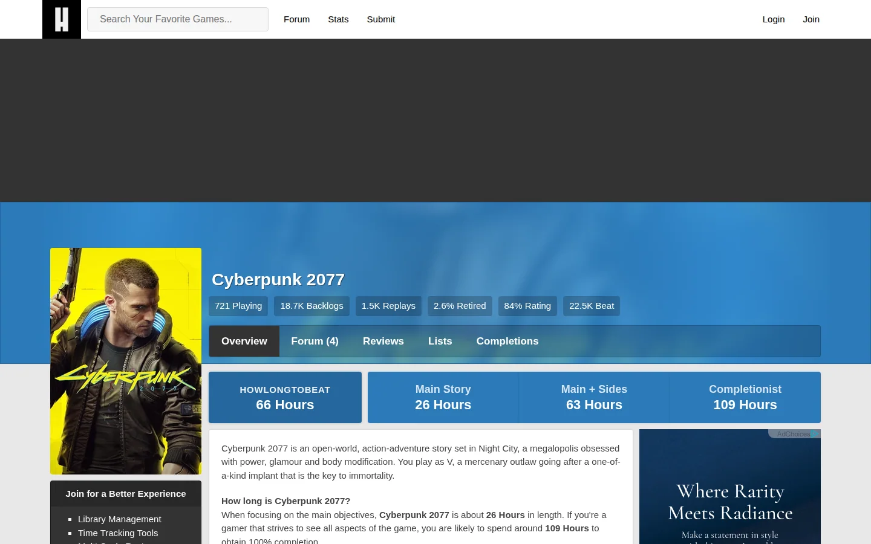Click the 'How long is Cyberpunk 2077?' heading
Screen dimensions: 871x544
pyautogui.click(x=286, y=501)
